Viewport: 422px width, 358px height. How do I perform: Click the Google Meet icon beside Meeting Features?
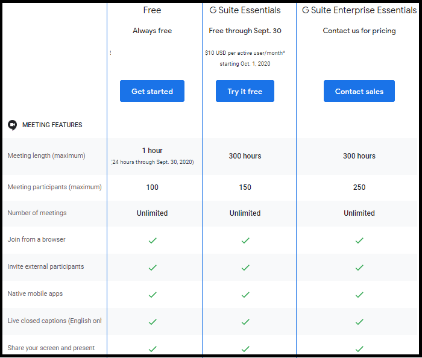[x=12, y=125]
